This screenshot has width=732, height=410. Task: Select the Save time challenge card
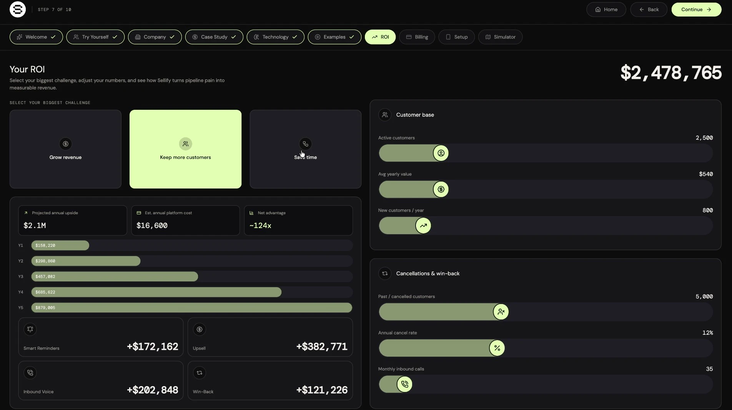point(305,149)
